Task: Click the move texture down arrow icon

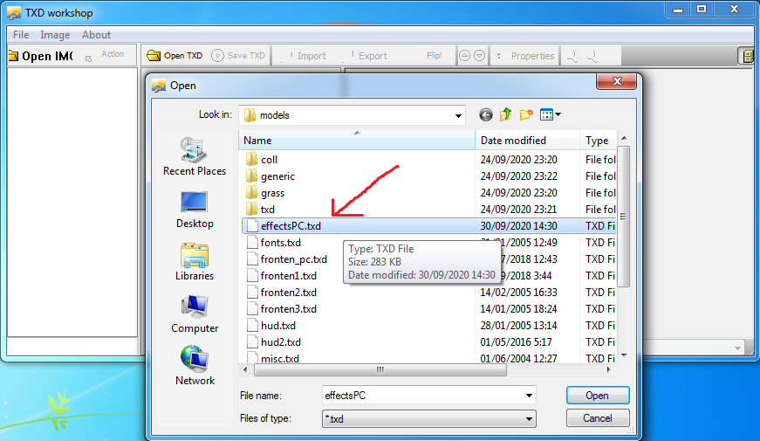Action: click(x=479, y=56)
